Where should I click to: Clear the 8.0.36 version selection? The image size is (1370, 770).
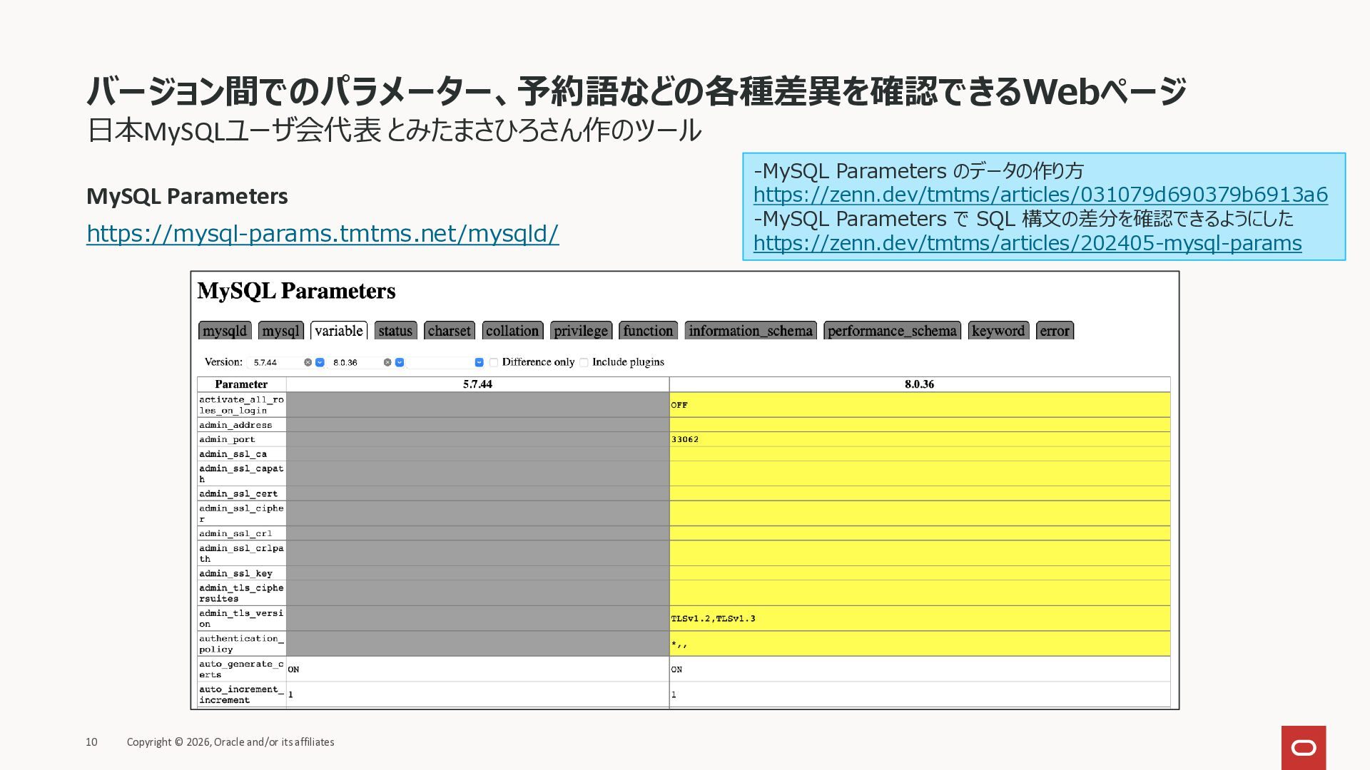[x=387, y=362]
